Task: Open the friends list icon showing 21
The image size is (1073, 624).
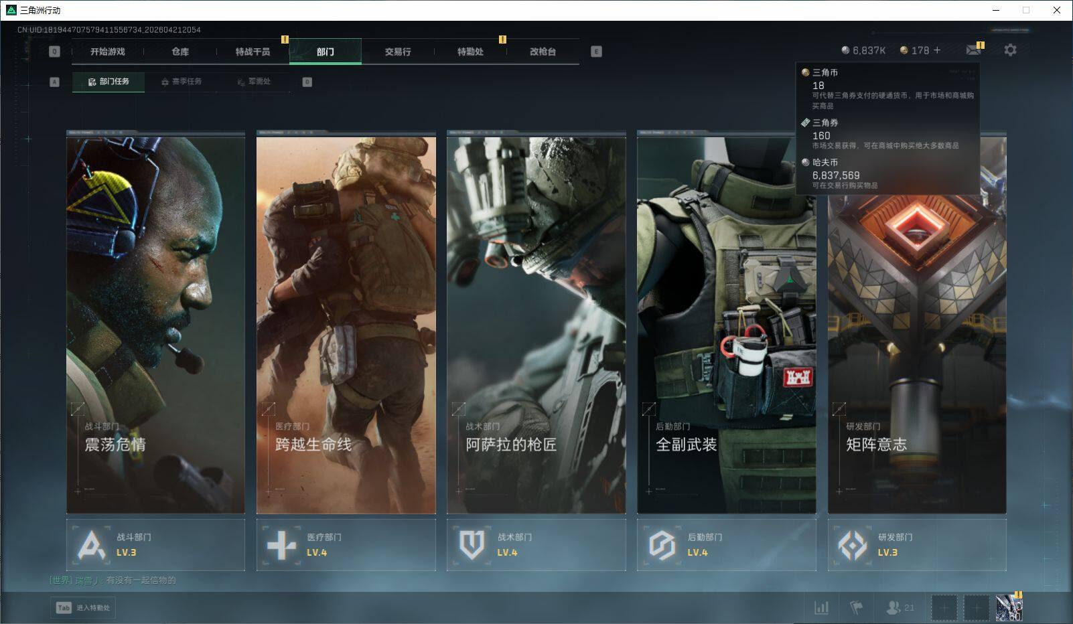Action: coord(900,607)
